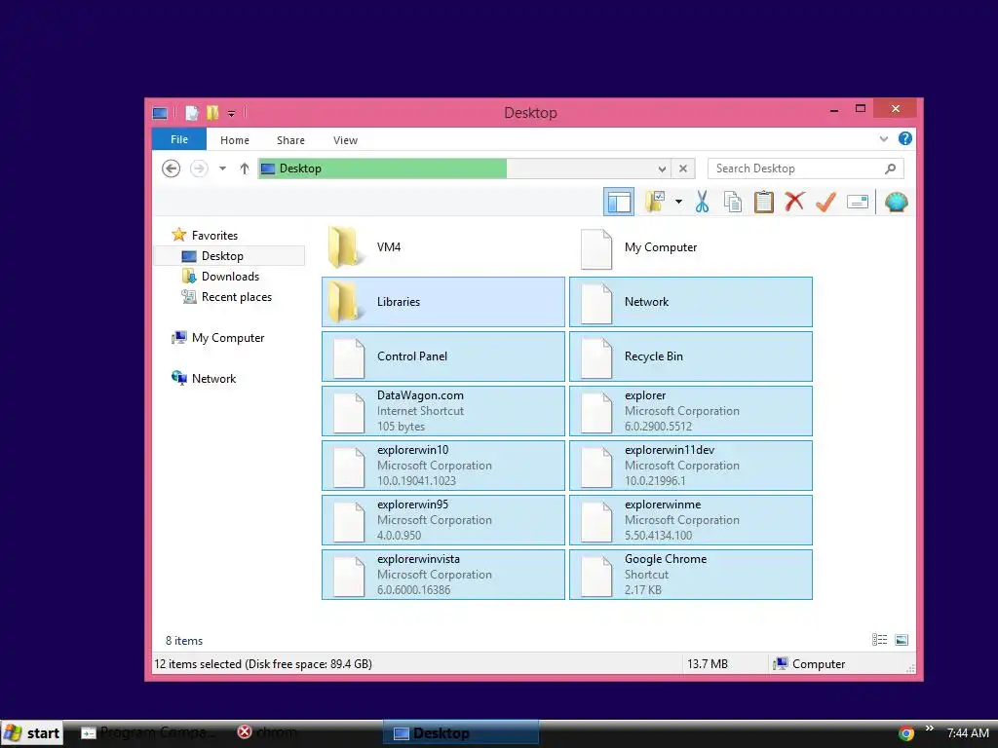Select the explorerwin11dev file

[691, 466]
